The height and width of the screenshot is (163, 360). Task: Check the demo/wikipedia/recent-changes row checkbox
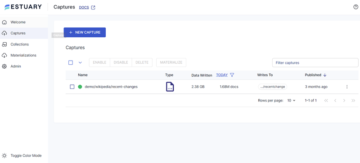tap(72, 87)
